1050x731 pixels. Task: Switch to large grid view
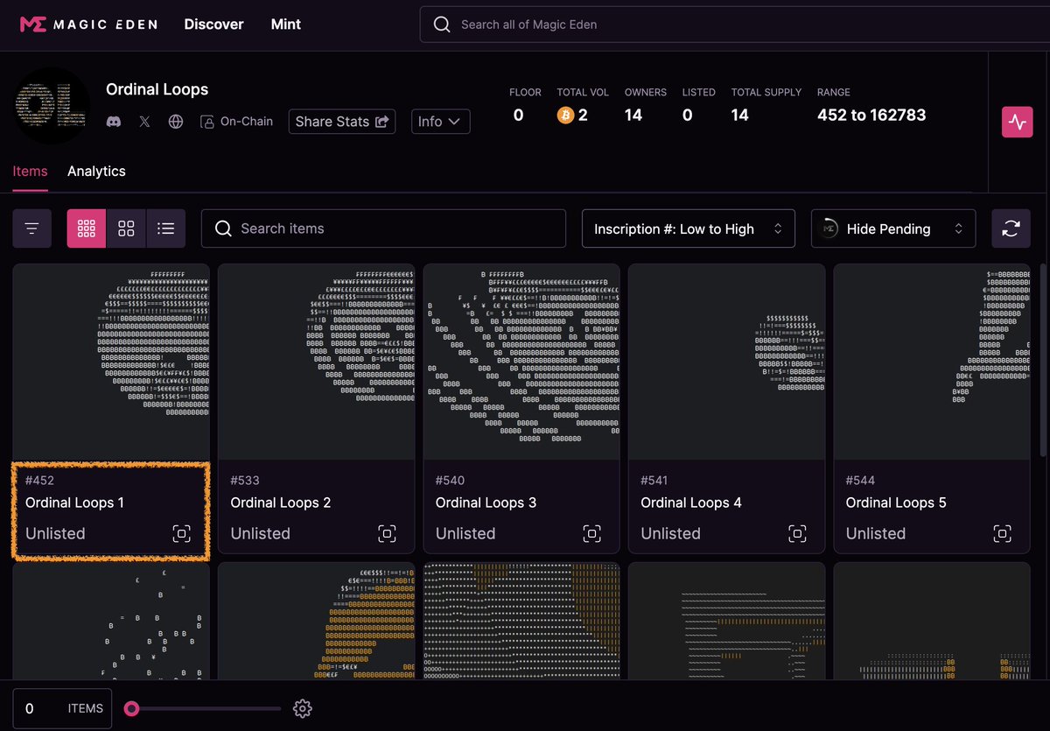tap(126, 228)
